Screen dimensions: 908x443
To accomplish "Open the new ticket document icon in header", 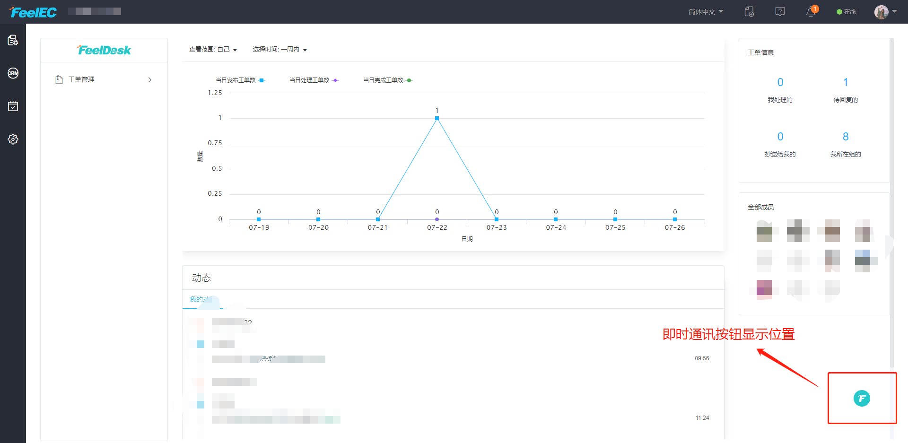I will pos(749,12).
